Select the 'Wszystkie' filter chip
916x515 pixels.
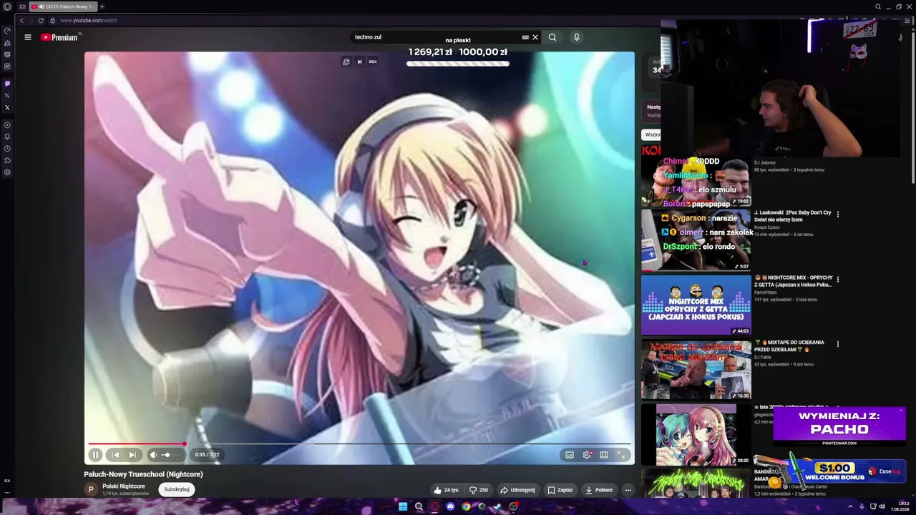tap(652, 134)
